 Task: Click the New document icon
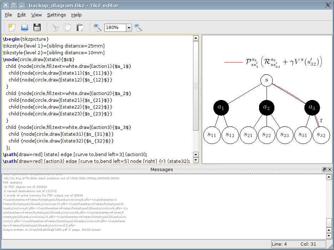(11, 27)
